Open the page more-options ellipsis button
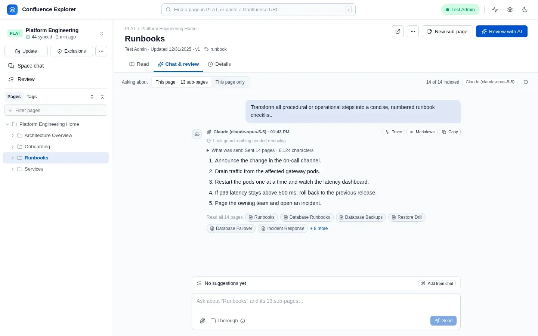The image size is (538, 336). pos(413,31)
